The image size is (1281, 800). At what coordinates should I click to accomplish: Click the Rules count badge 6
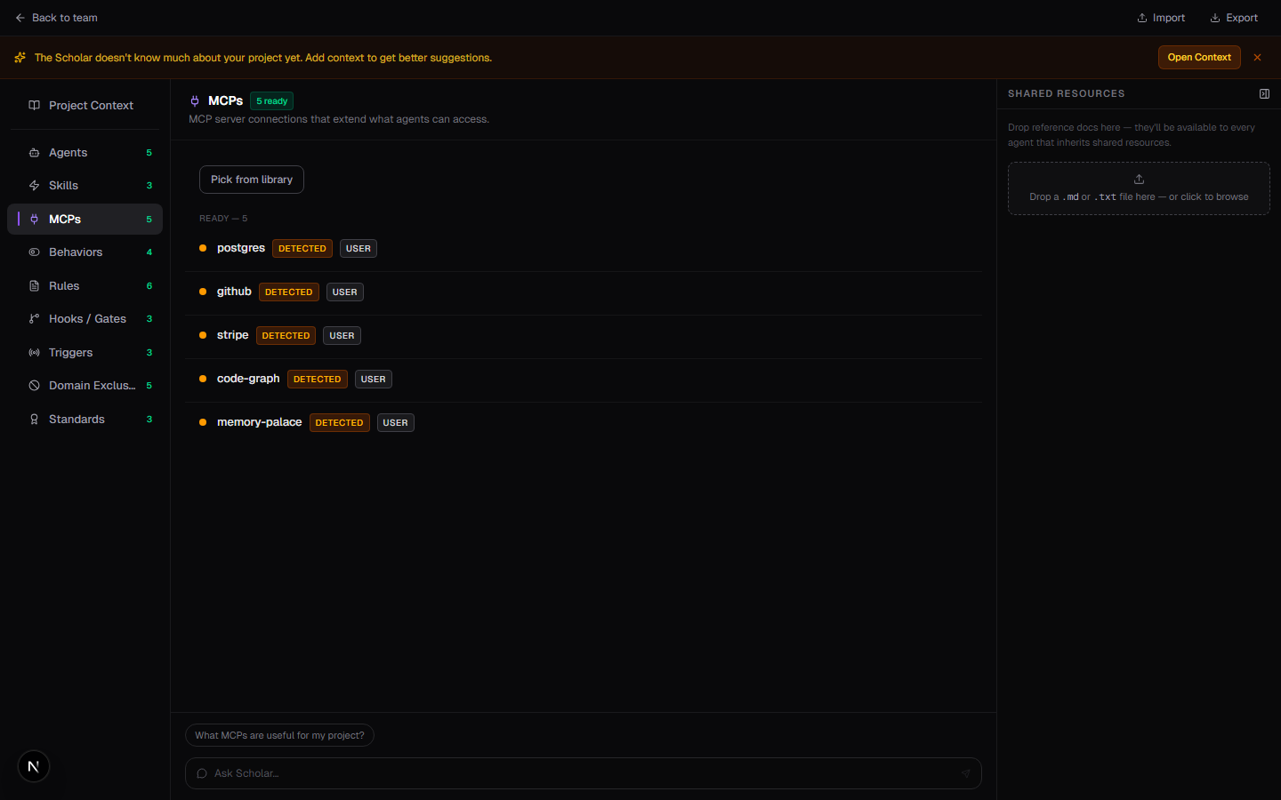click(x=149, y=286)
